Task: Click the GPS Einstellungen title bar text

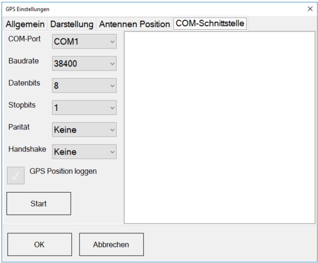Action: click(x=27, y=9)
